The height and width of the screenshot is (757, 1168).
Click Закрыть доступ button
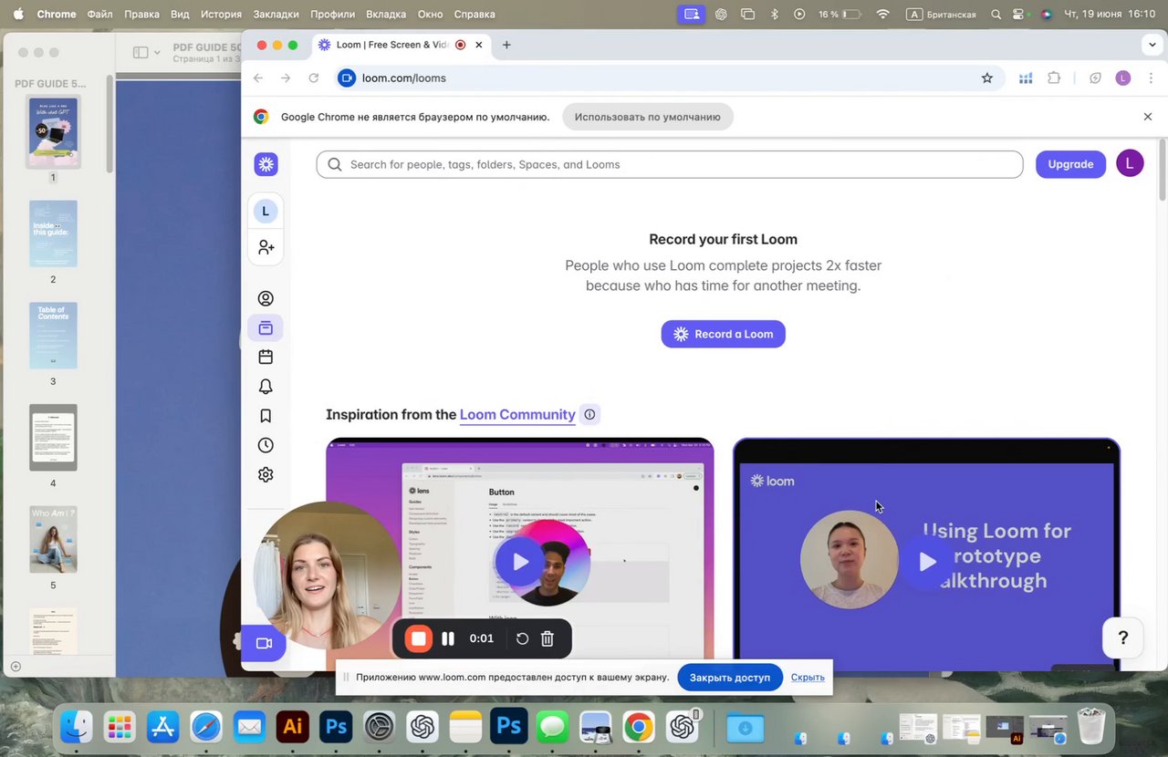point(730,677)
